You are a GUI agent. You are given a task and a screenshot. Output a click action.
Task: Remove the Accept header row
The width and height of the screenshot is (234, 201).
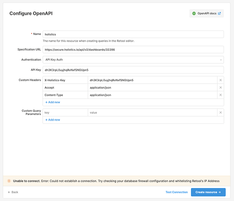pyautogui.click(x=221, y=88)
